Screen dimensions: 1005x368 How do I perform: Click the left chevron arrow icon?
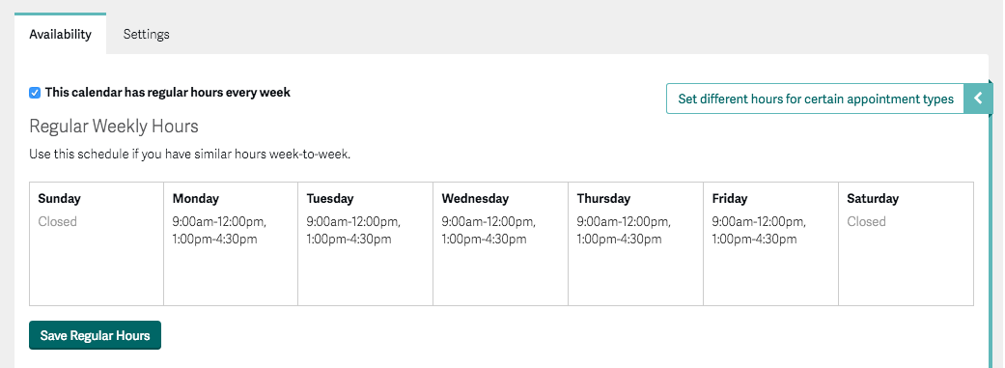tap(978, 99)
